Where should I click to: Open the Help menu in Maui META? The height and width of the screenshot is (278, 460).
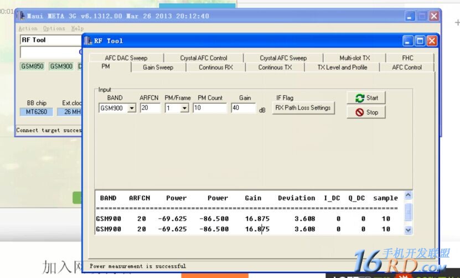click(x=77, y=28)
